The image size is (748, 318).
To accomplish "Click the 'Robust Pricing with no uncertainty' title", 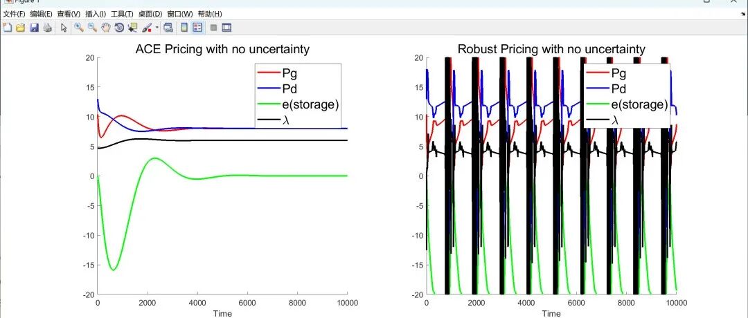I will (x=551, y=49).
